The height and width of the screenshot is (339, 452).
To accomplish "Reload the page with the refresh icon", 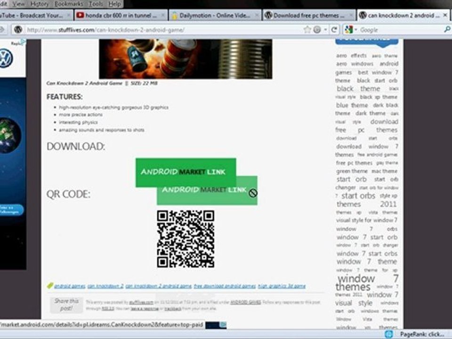I will 334,29.
